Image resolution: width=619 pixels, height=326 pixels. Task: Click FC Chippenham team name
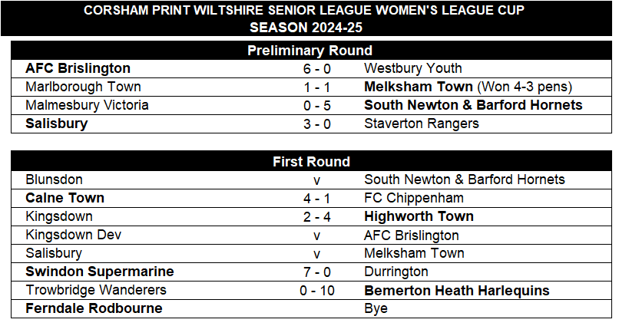point(414,198)
